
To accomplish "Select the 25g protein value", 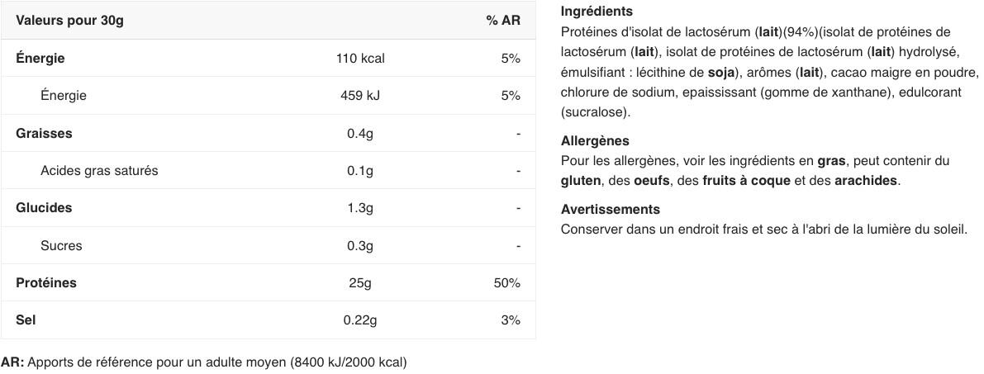I will click(x=360, y=283).
